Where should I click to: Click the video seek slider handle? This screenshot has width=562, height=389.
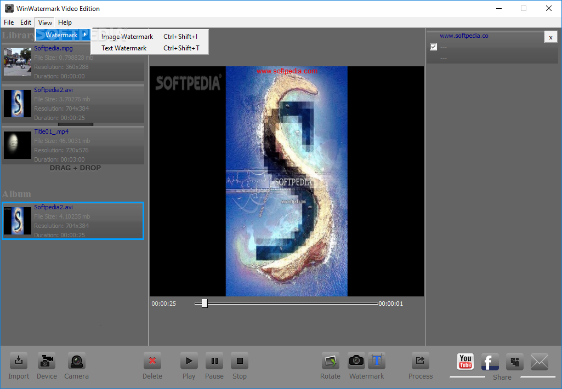pos(205,304)
